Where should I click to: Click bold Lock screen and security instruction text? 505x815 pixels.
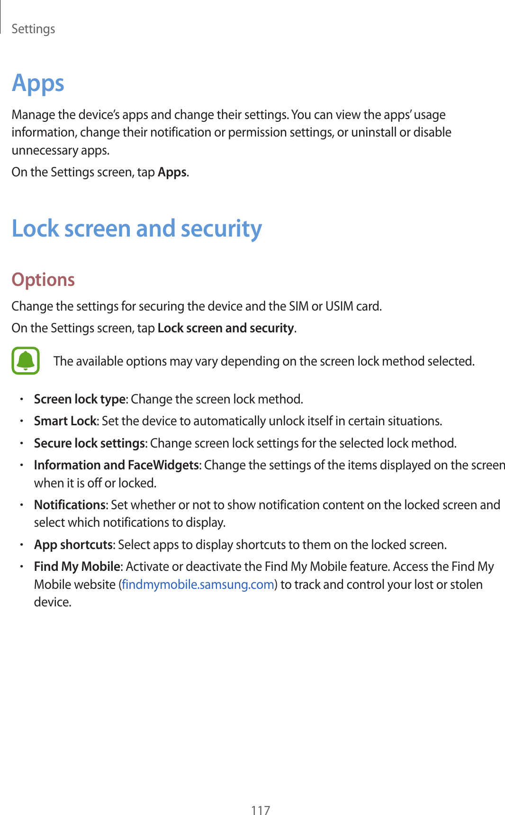[225, 328]
